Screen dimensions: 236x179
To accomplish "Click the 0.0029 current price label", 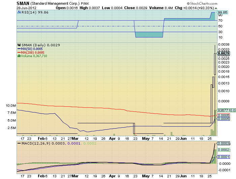I will click(223, 53).
